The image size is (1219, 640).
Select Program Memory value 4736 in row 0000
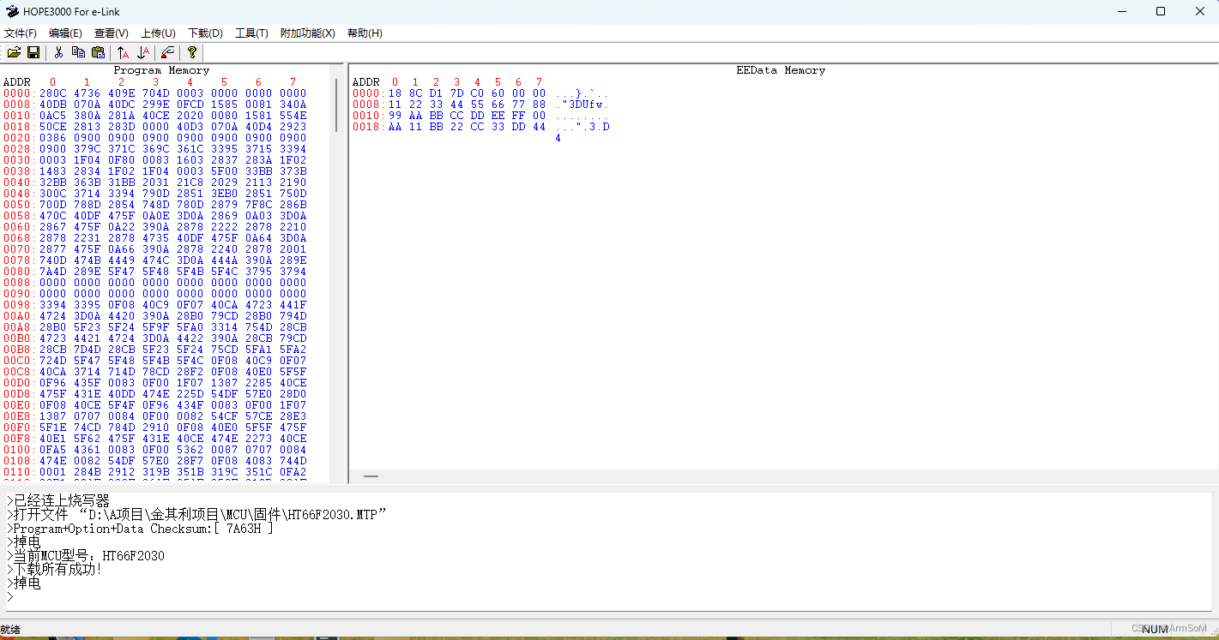click(x=87, y=93)
